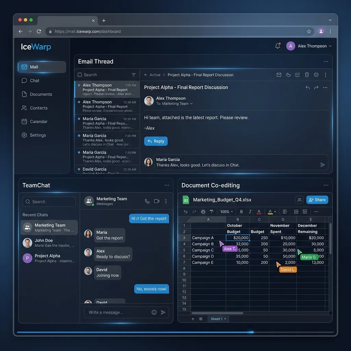Open Marketing Team chat more options
The width and height of the screenshot is (351, 351).
166,201
